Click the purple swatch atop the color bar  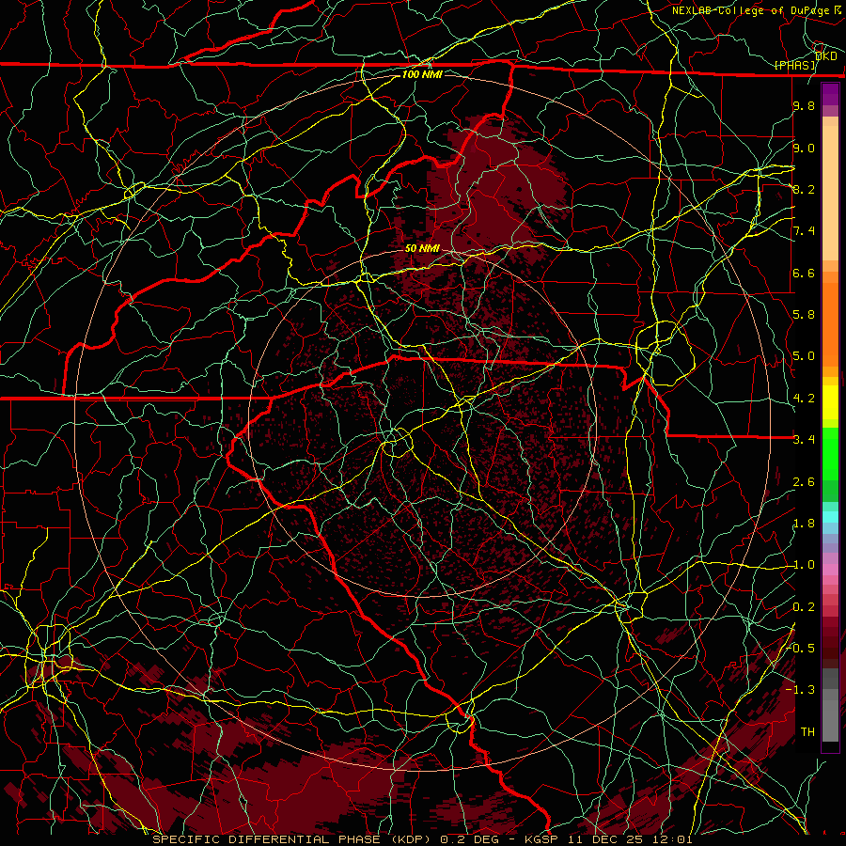[x=830, y=94]
